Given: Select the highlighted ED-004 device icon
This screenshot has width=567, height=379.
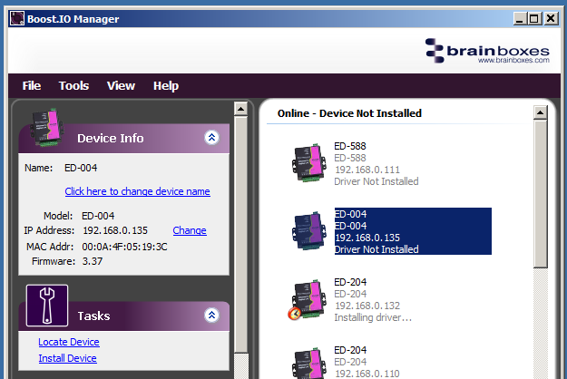Looking at the screenshot, I should pyautogui.click(x=308, y=231).
